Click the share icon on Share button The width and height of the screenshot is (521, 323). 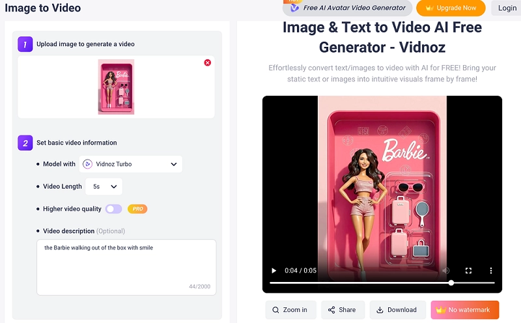point(331,310)
